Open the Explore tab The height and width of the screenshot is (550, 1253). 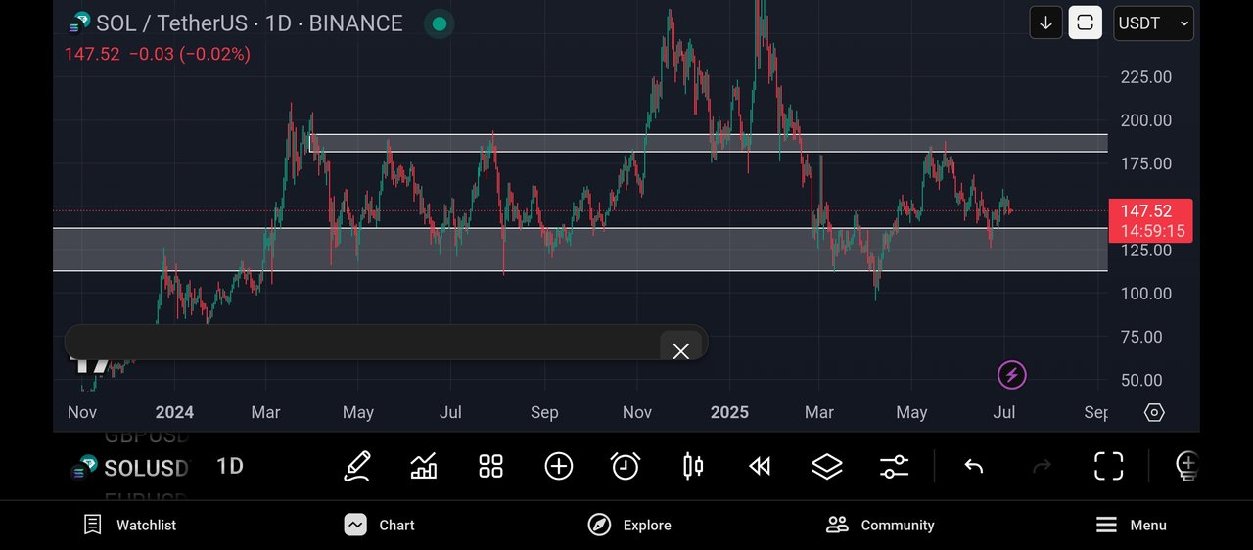coord(629,526)
